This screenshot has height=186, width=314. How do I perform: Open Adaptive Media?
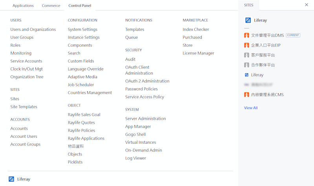pos(82,77)
